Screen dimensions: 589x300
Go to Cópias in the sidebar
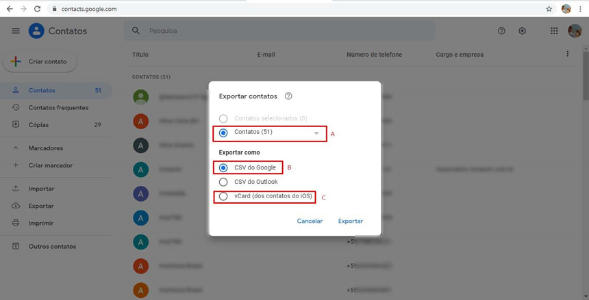click(x=38, y=125)
